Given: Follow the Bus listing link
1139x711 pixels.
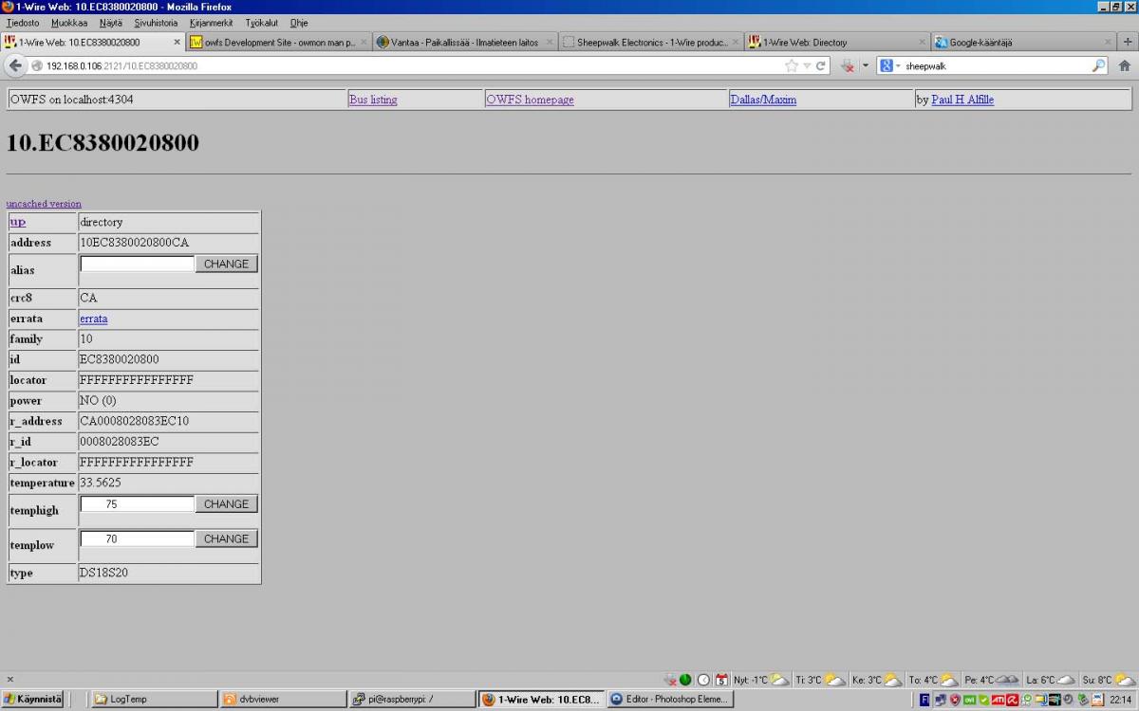Looking at the screenshot, I should click(x=373, y=100).
